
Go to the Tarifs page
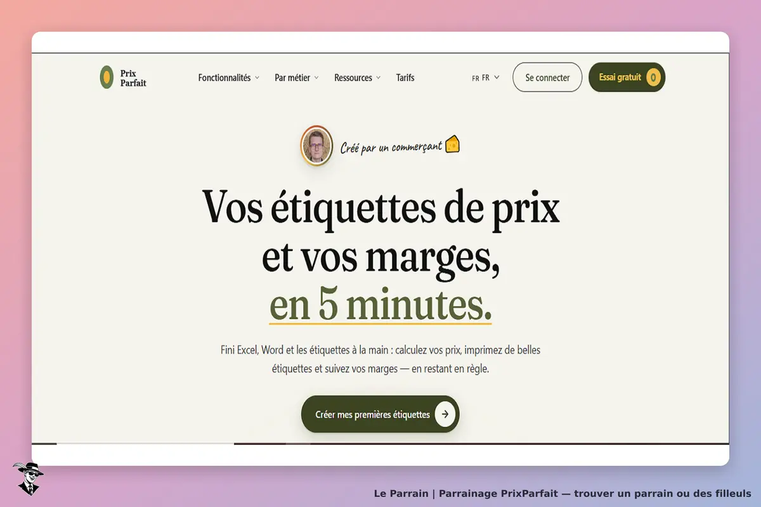click(405, 77)
